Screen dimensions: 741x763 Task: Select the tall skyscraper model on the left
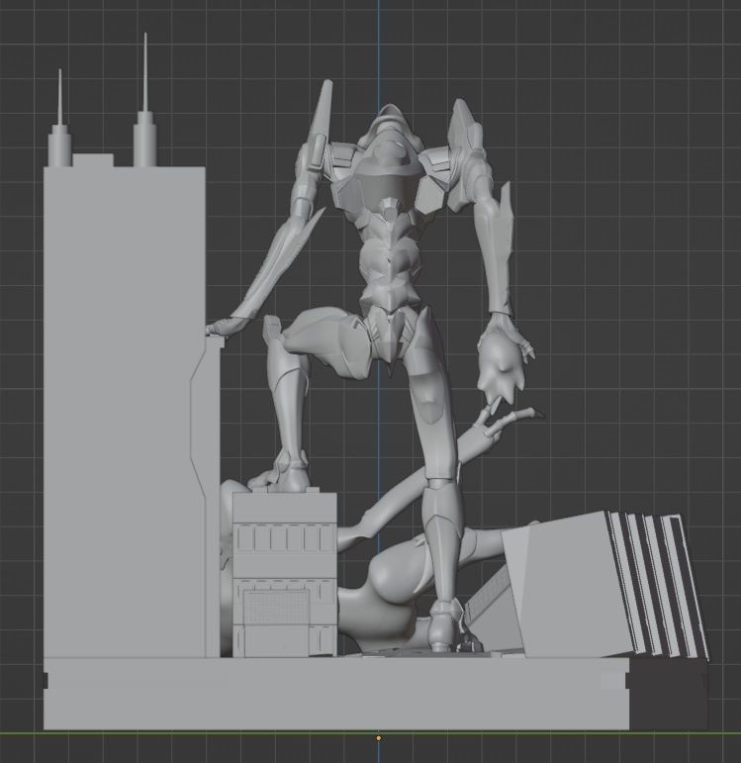coord(124,411)
